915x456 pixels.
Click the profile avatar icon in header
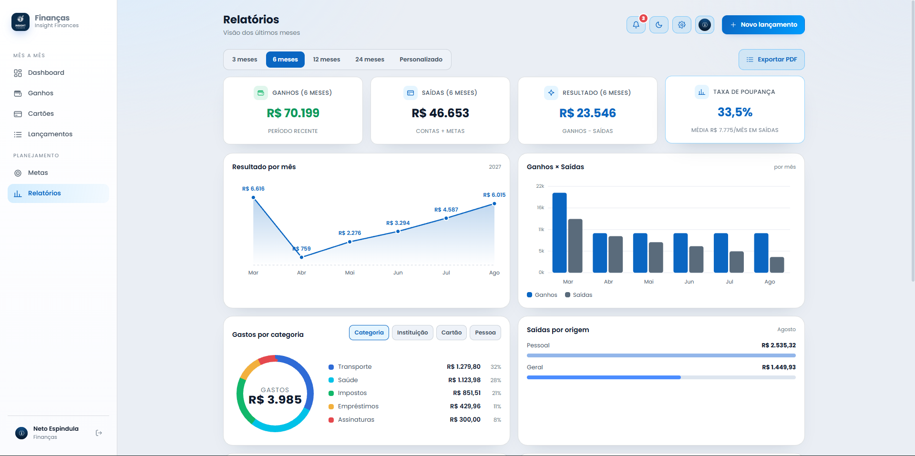(x=704, y=25)
